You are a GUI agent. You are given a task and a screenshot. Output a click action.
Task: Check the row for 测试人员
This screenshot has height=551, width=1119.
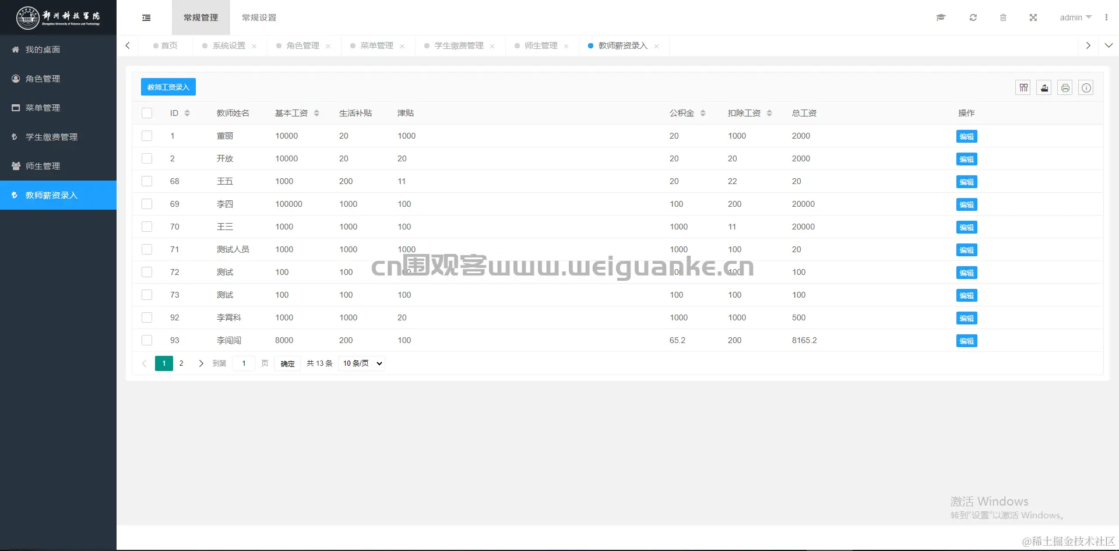(x=147, y=249)
